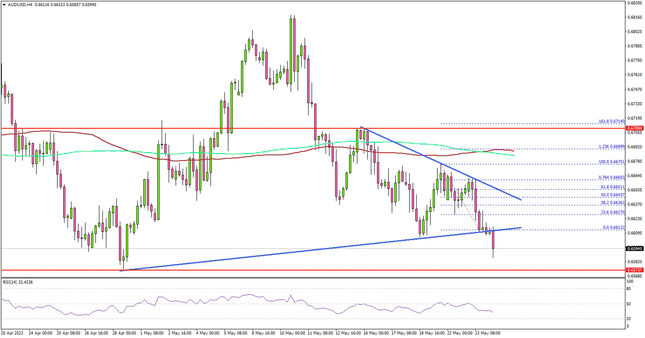Select the 23.6 0.66270 Fibonacci label
The width and height of the screenshot is (645, 338).
pos(613,212)
